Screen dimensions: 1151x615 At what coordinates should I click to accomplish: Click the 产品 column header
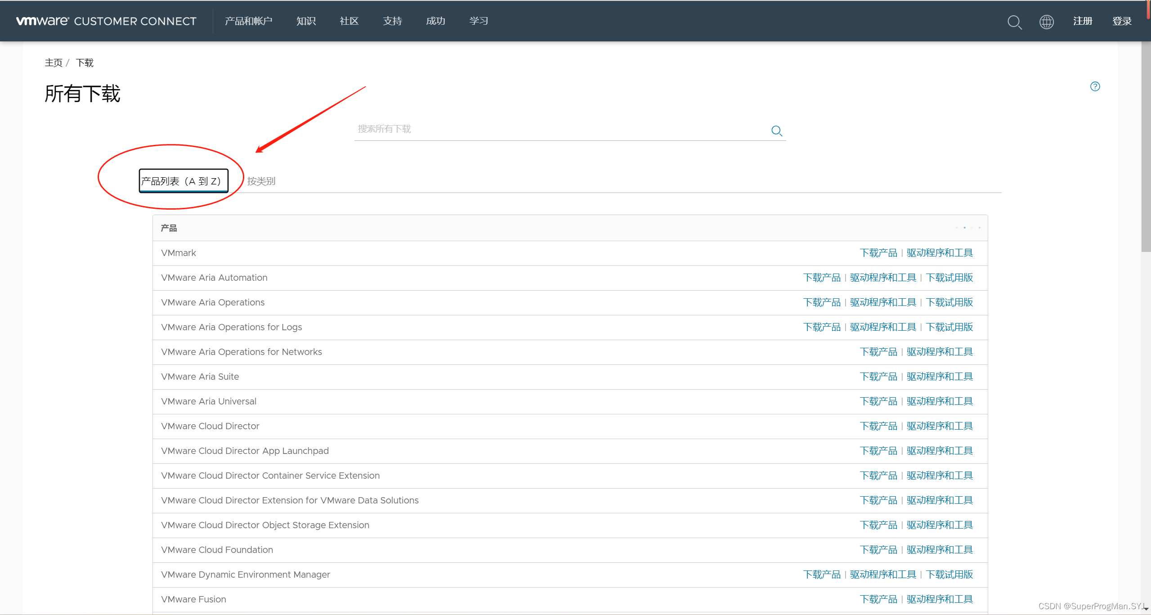[x=169, y=228]
